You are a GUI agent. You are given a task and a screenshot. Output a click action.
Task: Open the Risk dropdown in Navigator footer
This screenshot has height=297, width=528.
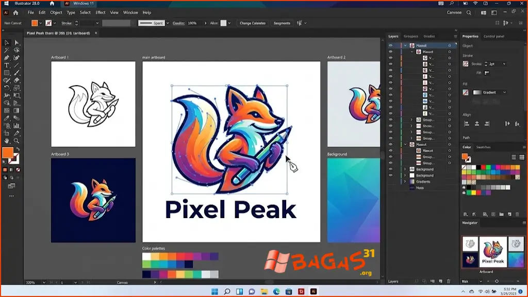point(481,281)
